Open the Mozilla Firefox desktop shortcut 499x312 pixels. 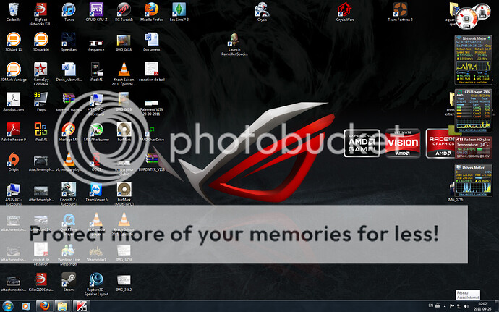click(x=151, y=9)
